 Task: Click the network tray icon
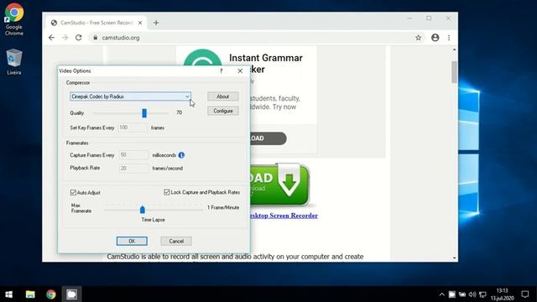click(x=482, y=294)
